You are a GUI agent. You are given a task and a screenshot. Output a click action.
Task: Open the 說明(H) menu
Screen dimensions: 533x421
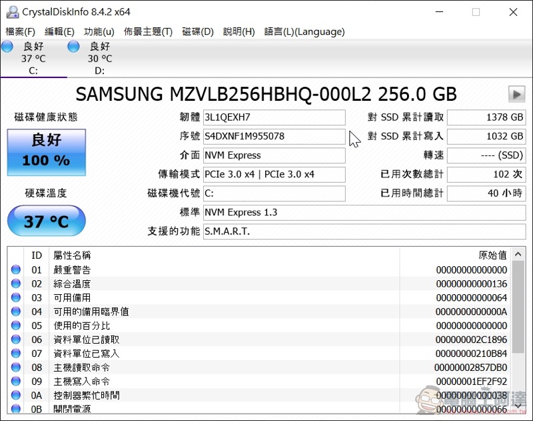point(239,31)
